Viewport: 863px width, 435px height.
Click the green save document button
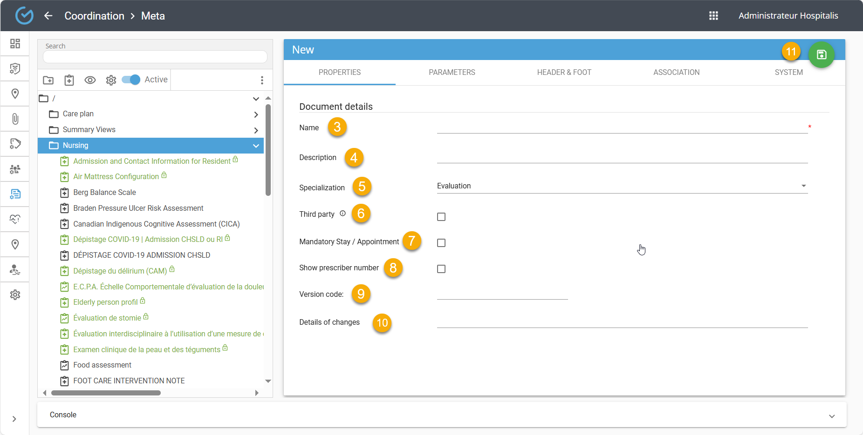[821, 54]
